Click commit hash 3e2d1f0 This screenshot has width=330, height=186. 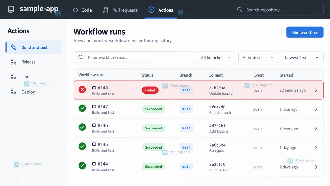pyautogui.click(x=217, y=164)
